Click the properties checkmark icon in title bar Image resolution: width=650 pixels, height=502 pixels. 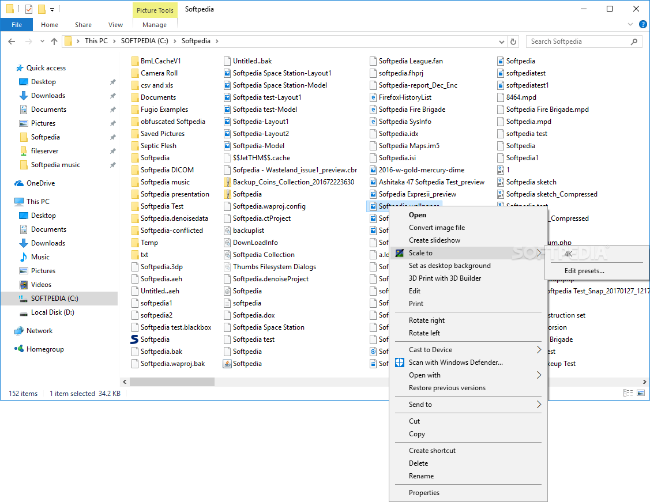29,9
